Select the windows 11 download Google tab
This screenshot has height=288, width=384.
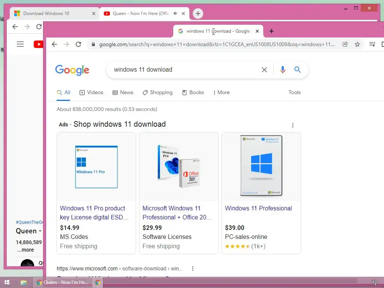pyautogui.click(x=218, y=31)
